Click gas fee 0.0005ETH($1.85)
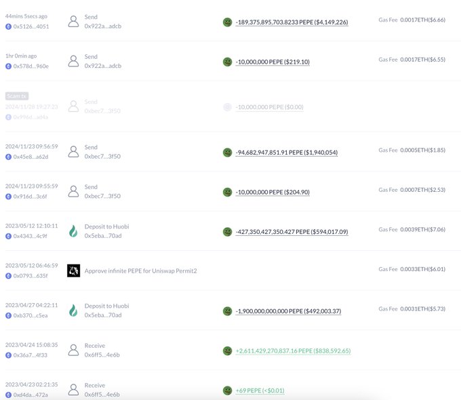Screen dimensions: 461x400 click(x=423, y=151)
